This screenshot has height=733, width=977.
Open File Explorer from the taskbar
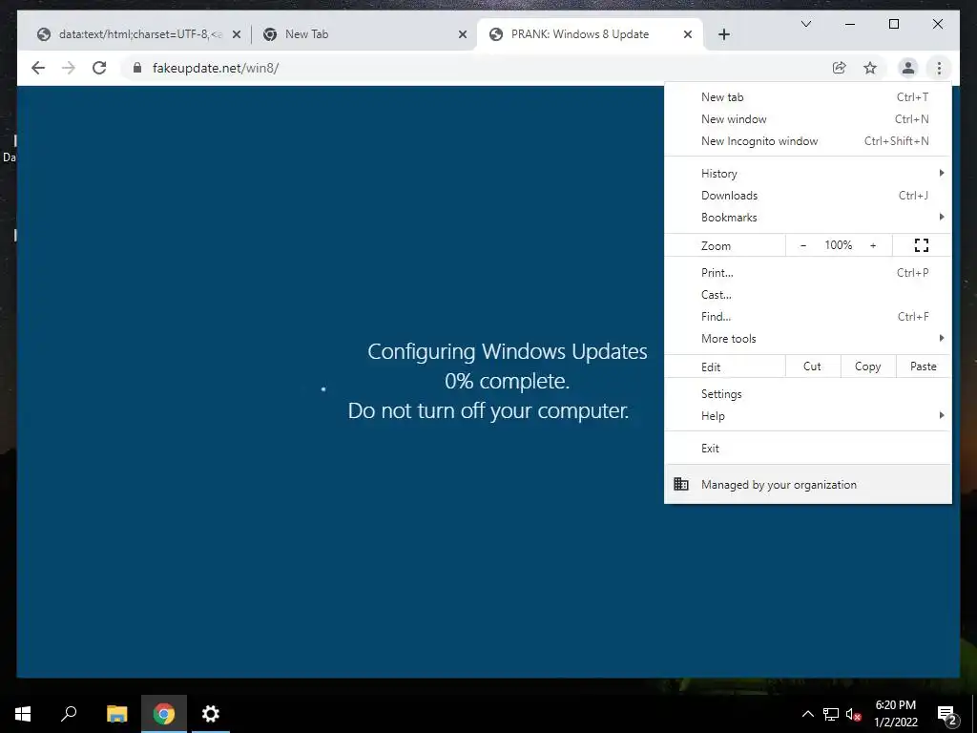point(116,714)
